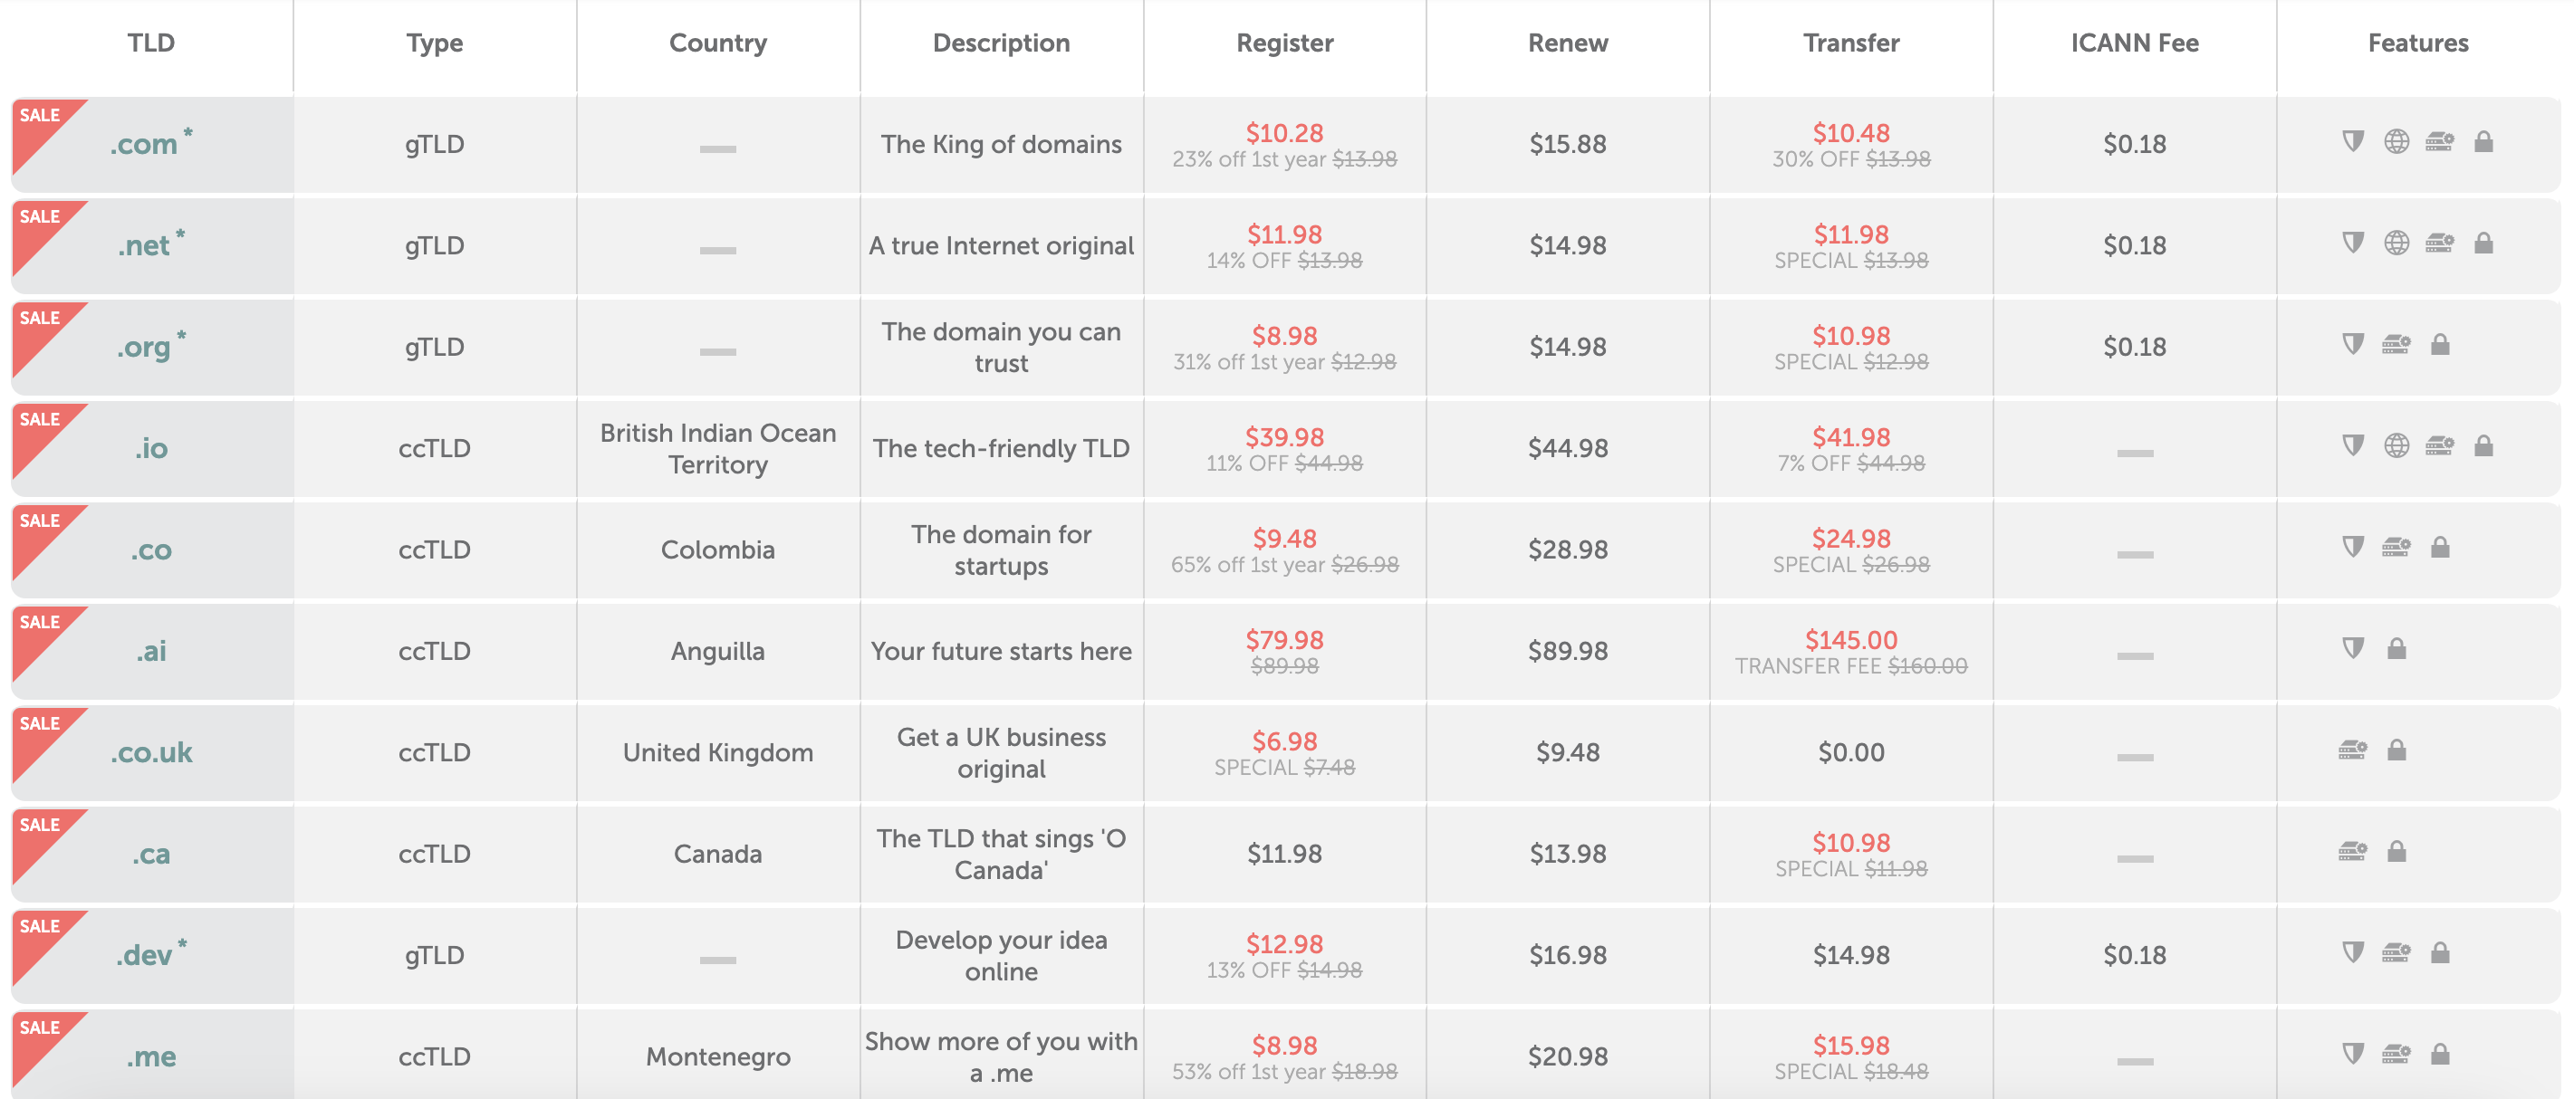Click the shield privacy icon in .com row
The image size is (2574, 1099).
(x=2353, y=142)
